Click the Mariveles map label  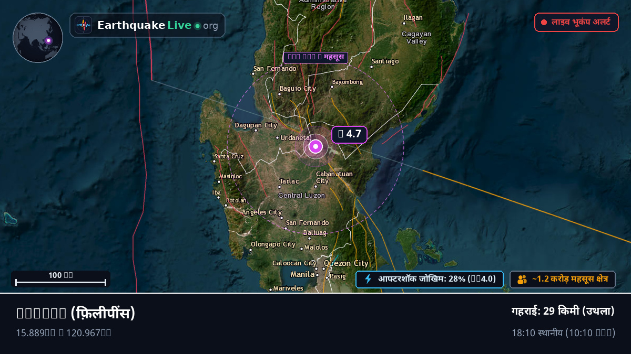(288, 288)
